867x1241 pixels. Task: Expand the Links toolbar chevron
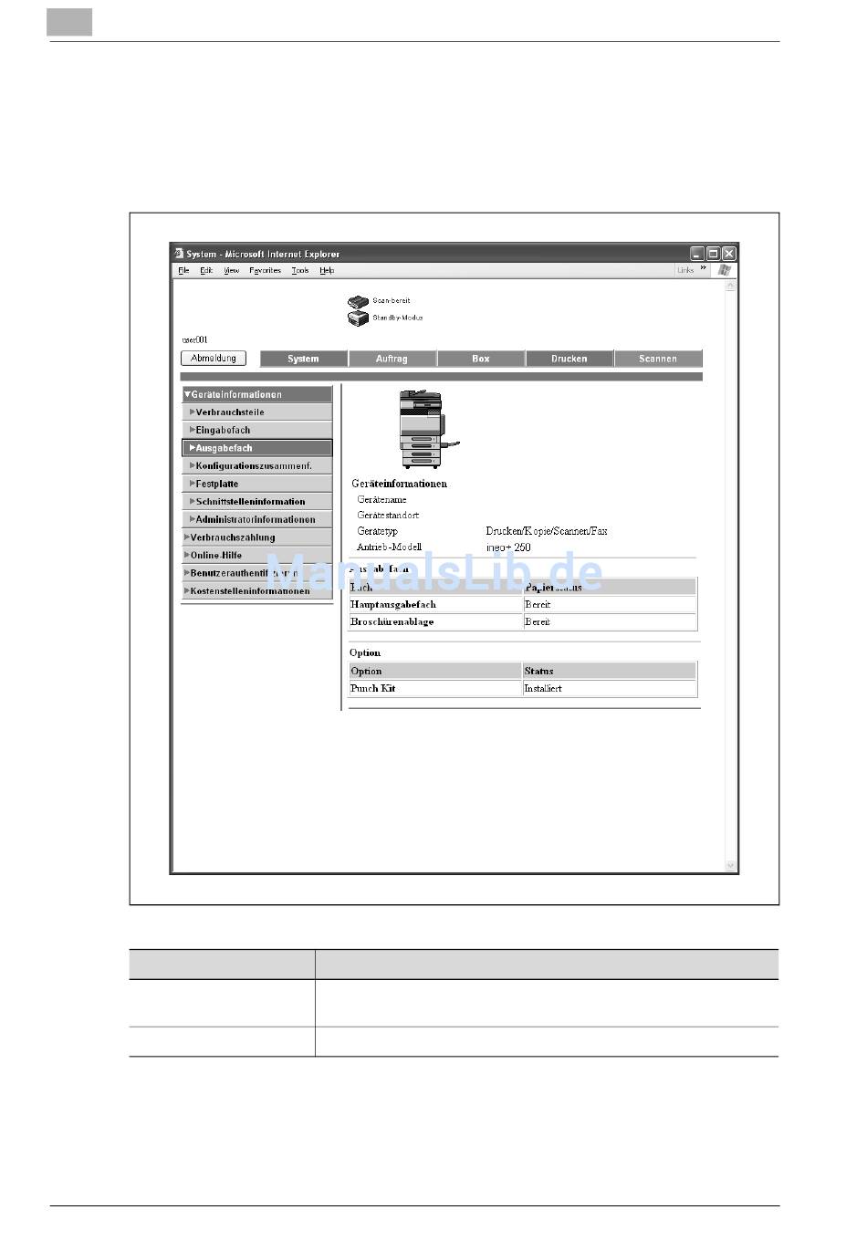[x=704, y=269]
